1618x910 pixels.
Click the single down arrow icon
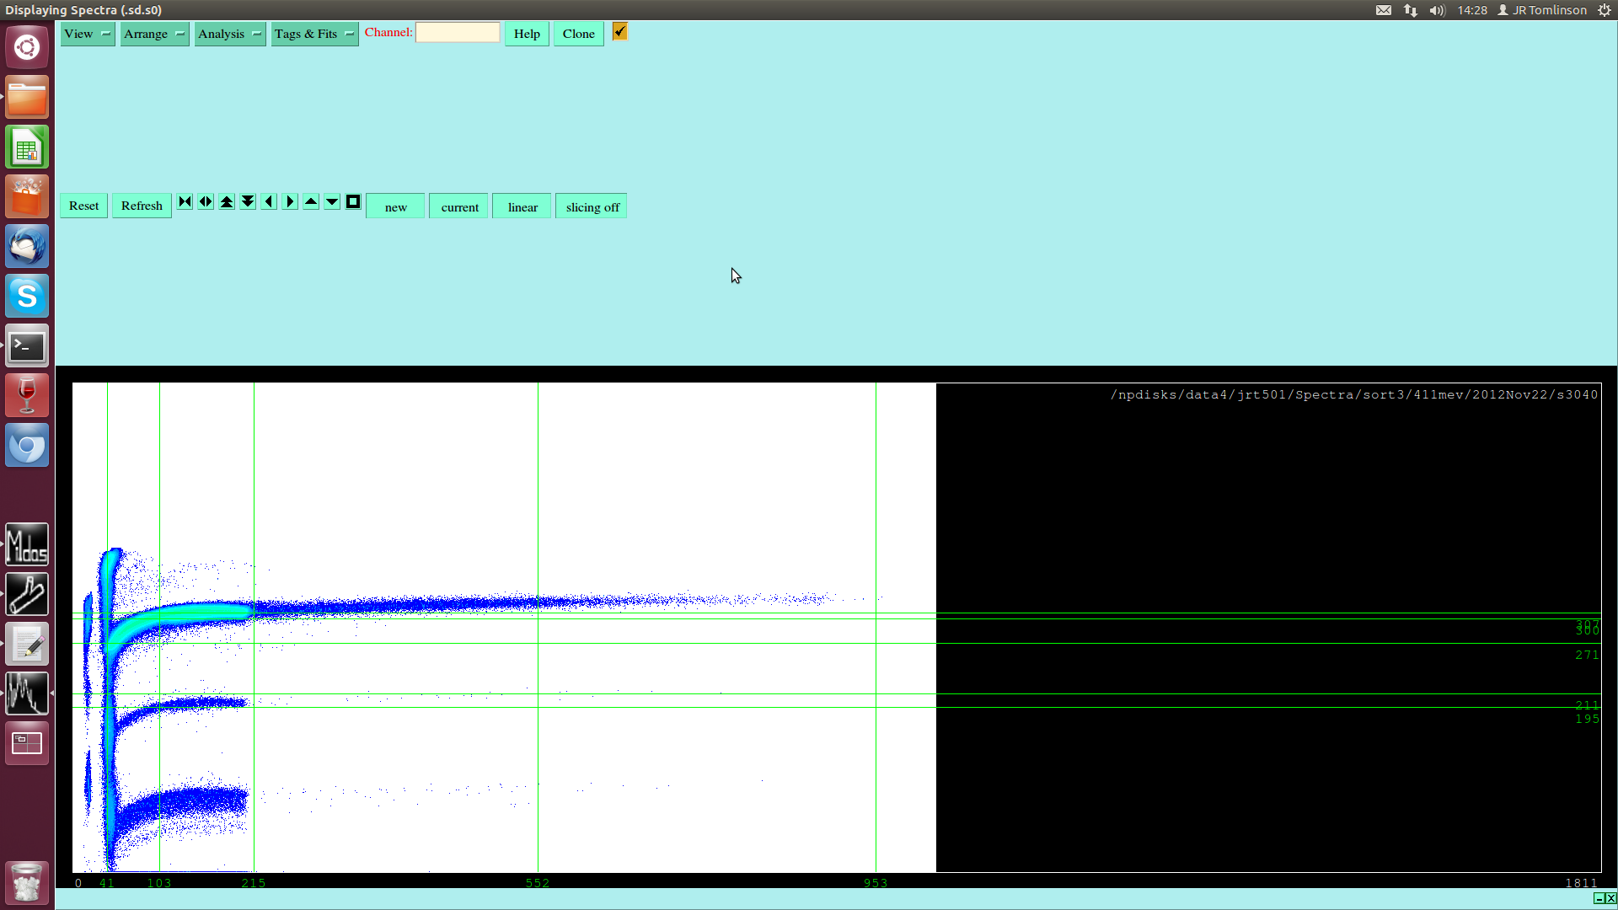coord(332,201)
